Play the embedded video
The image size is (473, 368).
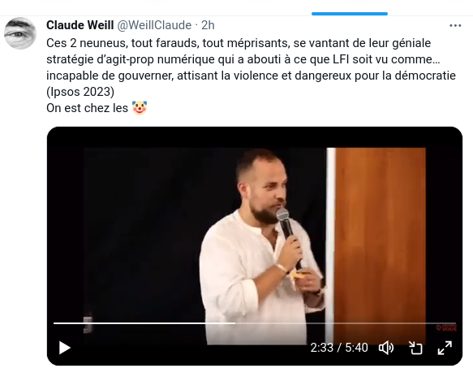pyautogui.click(x=65, y=348)
